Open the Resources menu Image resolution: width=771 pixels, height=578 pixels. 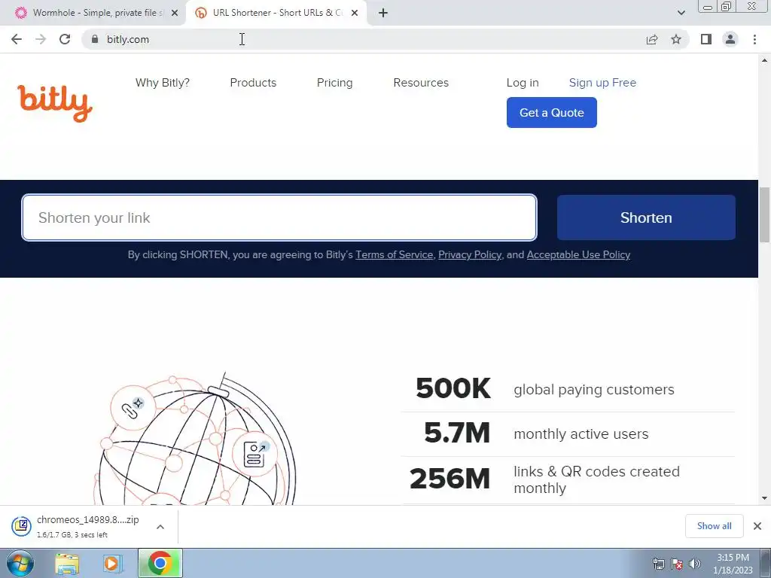click(x=421, y=83)
